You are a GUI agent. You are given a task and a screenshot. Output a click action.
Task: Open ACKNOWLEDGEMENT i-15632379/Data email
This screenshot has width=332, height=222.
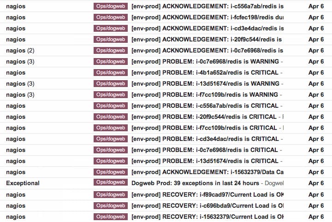166,172
